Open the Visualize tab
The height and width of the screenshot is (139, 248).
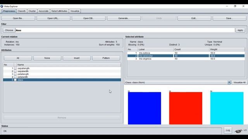tap(75, 11)
